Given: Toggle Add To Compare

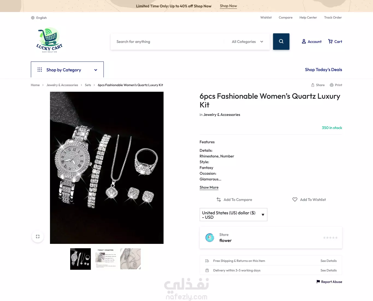Looking at the screenshot, I should pyautogui.click(x=234, y=200).
